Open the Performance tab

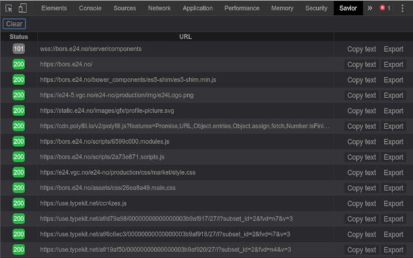242,8
